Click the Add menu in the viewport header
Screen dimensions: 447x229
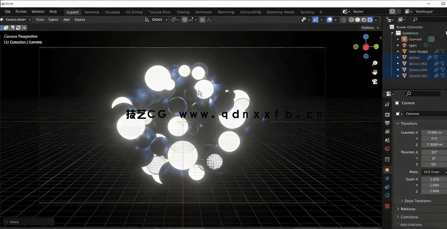pos(67,19)
